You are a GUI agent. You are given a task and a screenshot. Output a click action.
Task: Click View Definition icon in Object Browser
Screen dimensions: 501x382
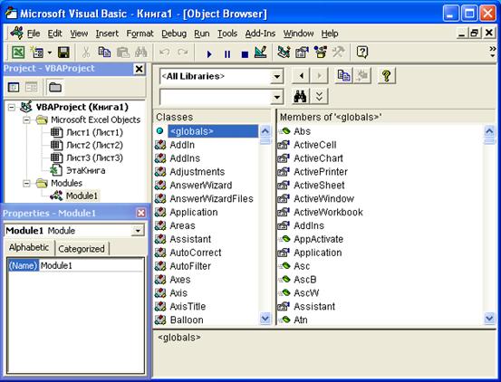tap(362, 76)
